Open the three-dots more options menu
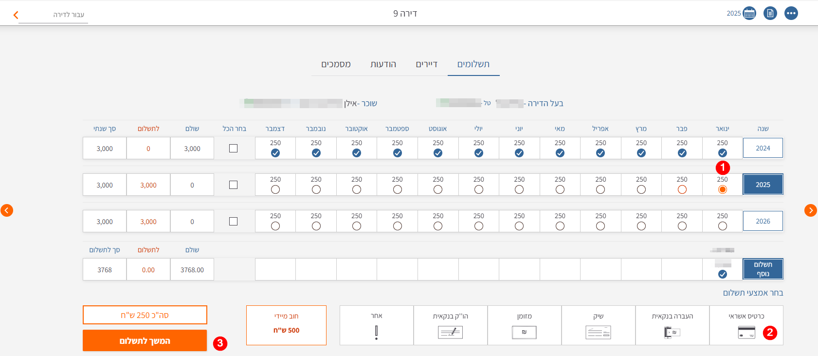Image resolution: width=818 pixels, height=356 pixels. pos(791,13)
